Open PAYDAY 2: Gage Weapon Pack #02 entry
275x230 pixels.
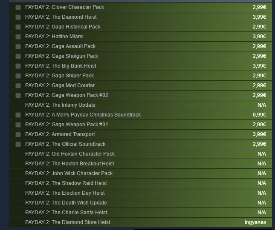click(x=67, y=95)
